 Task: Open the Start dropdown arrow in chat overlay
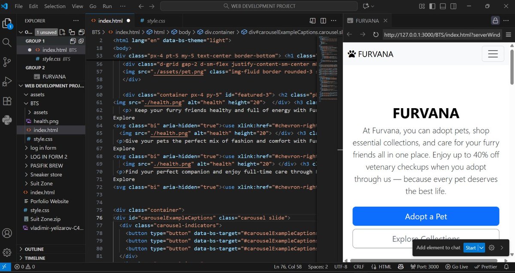click(x=482, y=248)
